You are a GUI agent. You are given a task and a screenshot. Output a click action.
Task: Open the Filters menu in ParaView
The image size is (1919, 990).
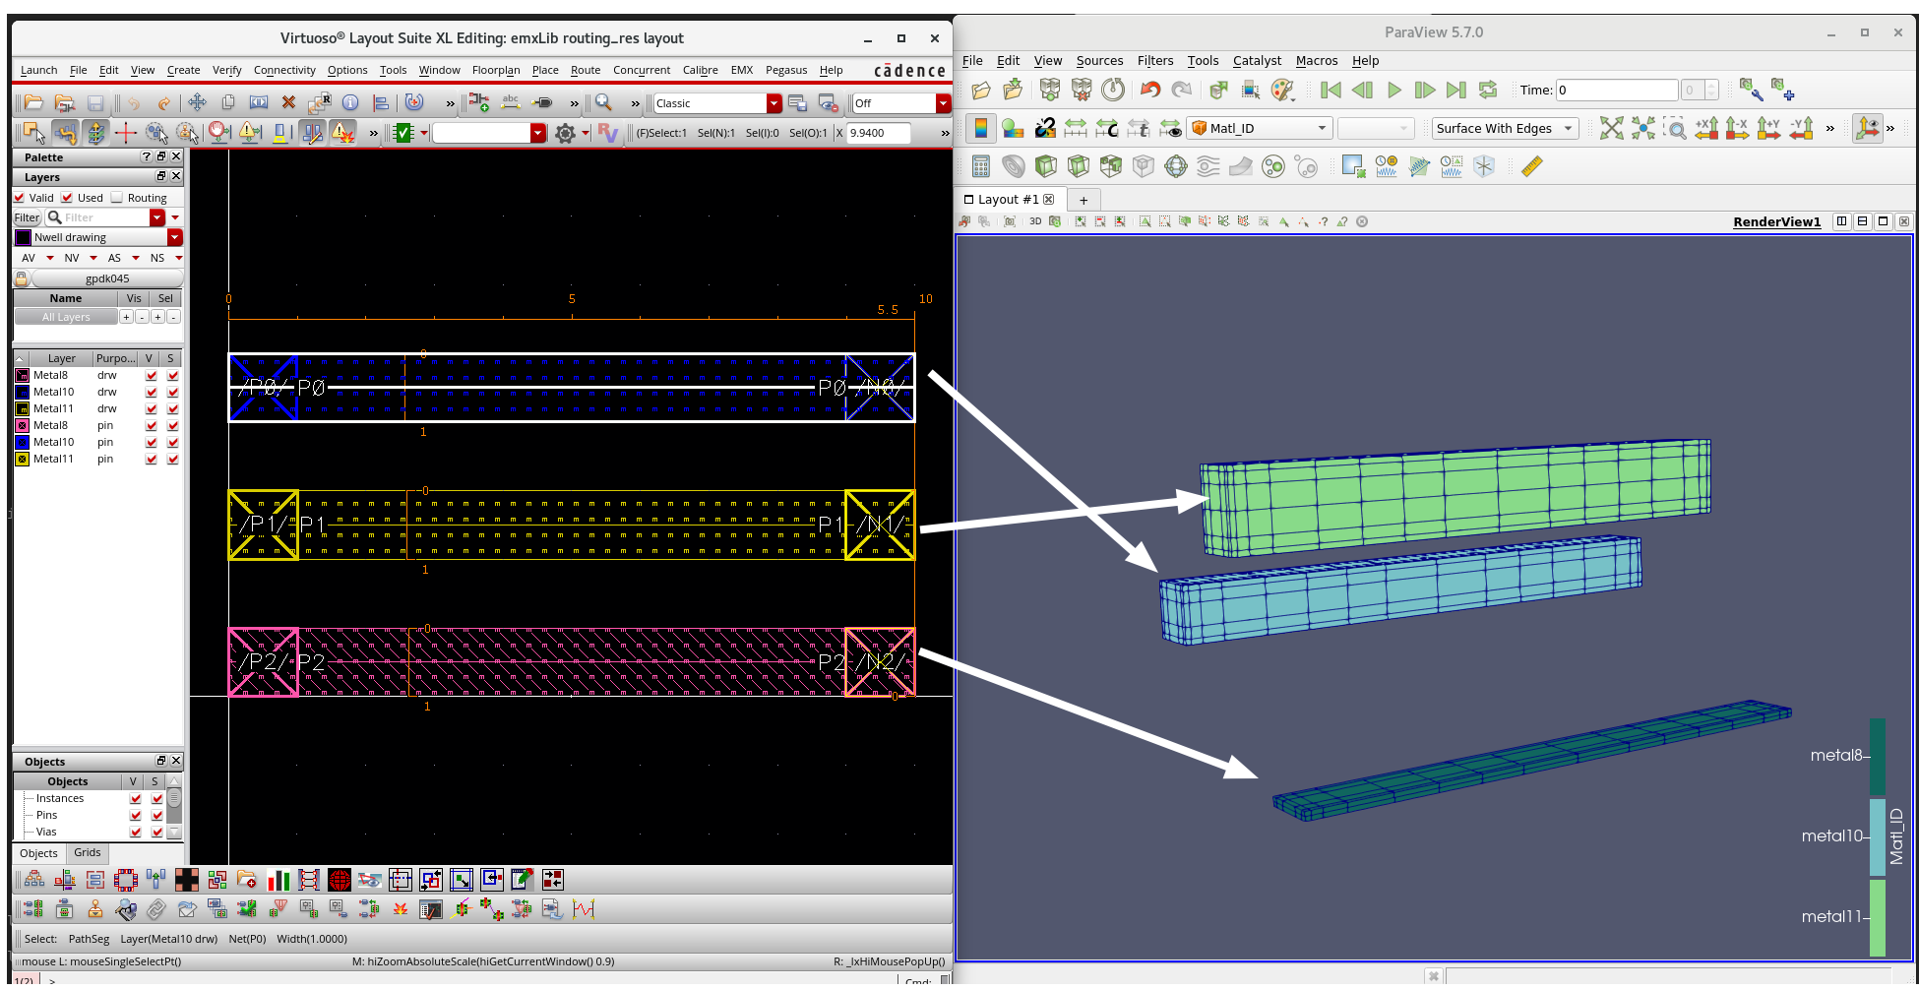[1155, 60]
